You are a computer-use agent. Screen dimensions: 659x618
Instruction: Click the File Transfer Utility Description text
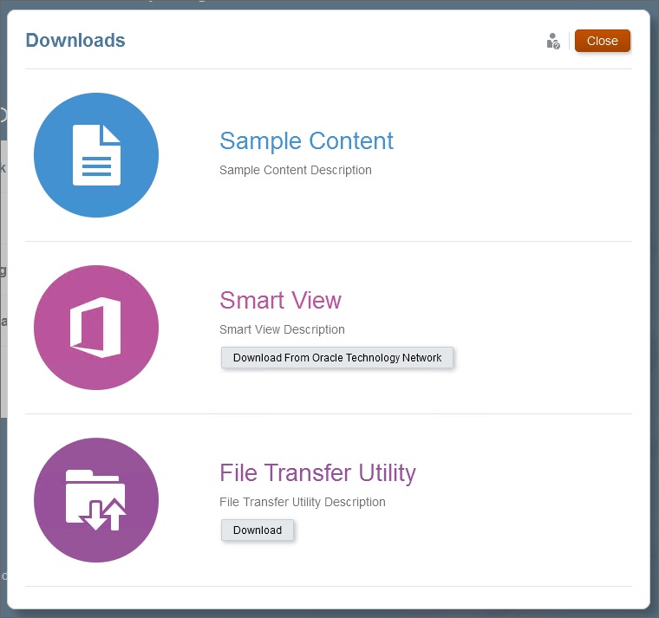click(x=302, y=502)
